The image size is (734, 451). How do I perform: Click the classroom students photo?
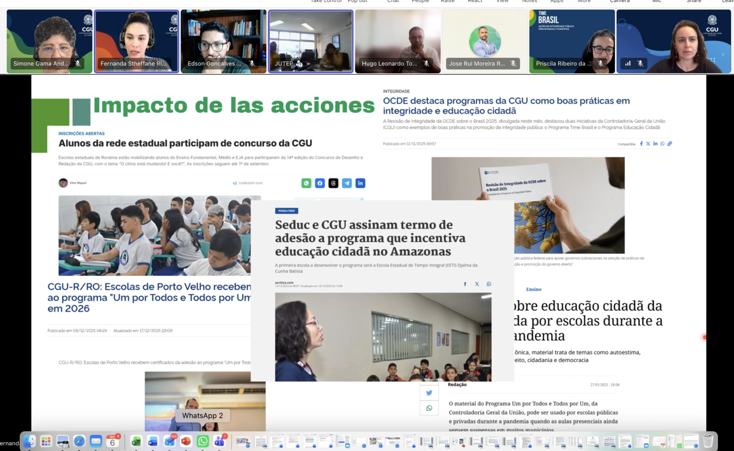pyautogui.click(x=155, y=236)
